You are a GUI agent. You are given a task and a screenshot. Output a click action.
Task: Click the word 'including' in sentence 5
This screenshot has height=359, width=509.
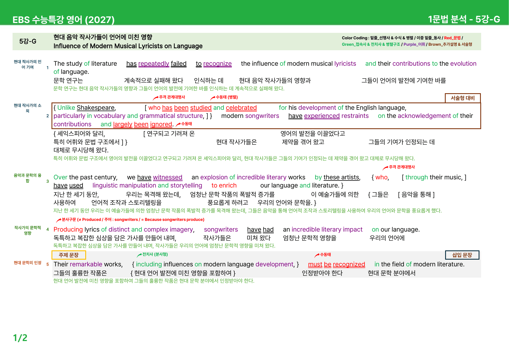pos(149,264)
